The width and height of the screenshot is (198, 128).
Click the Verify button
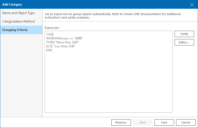(x=184, y=34)
